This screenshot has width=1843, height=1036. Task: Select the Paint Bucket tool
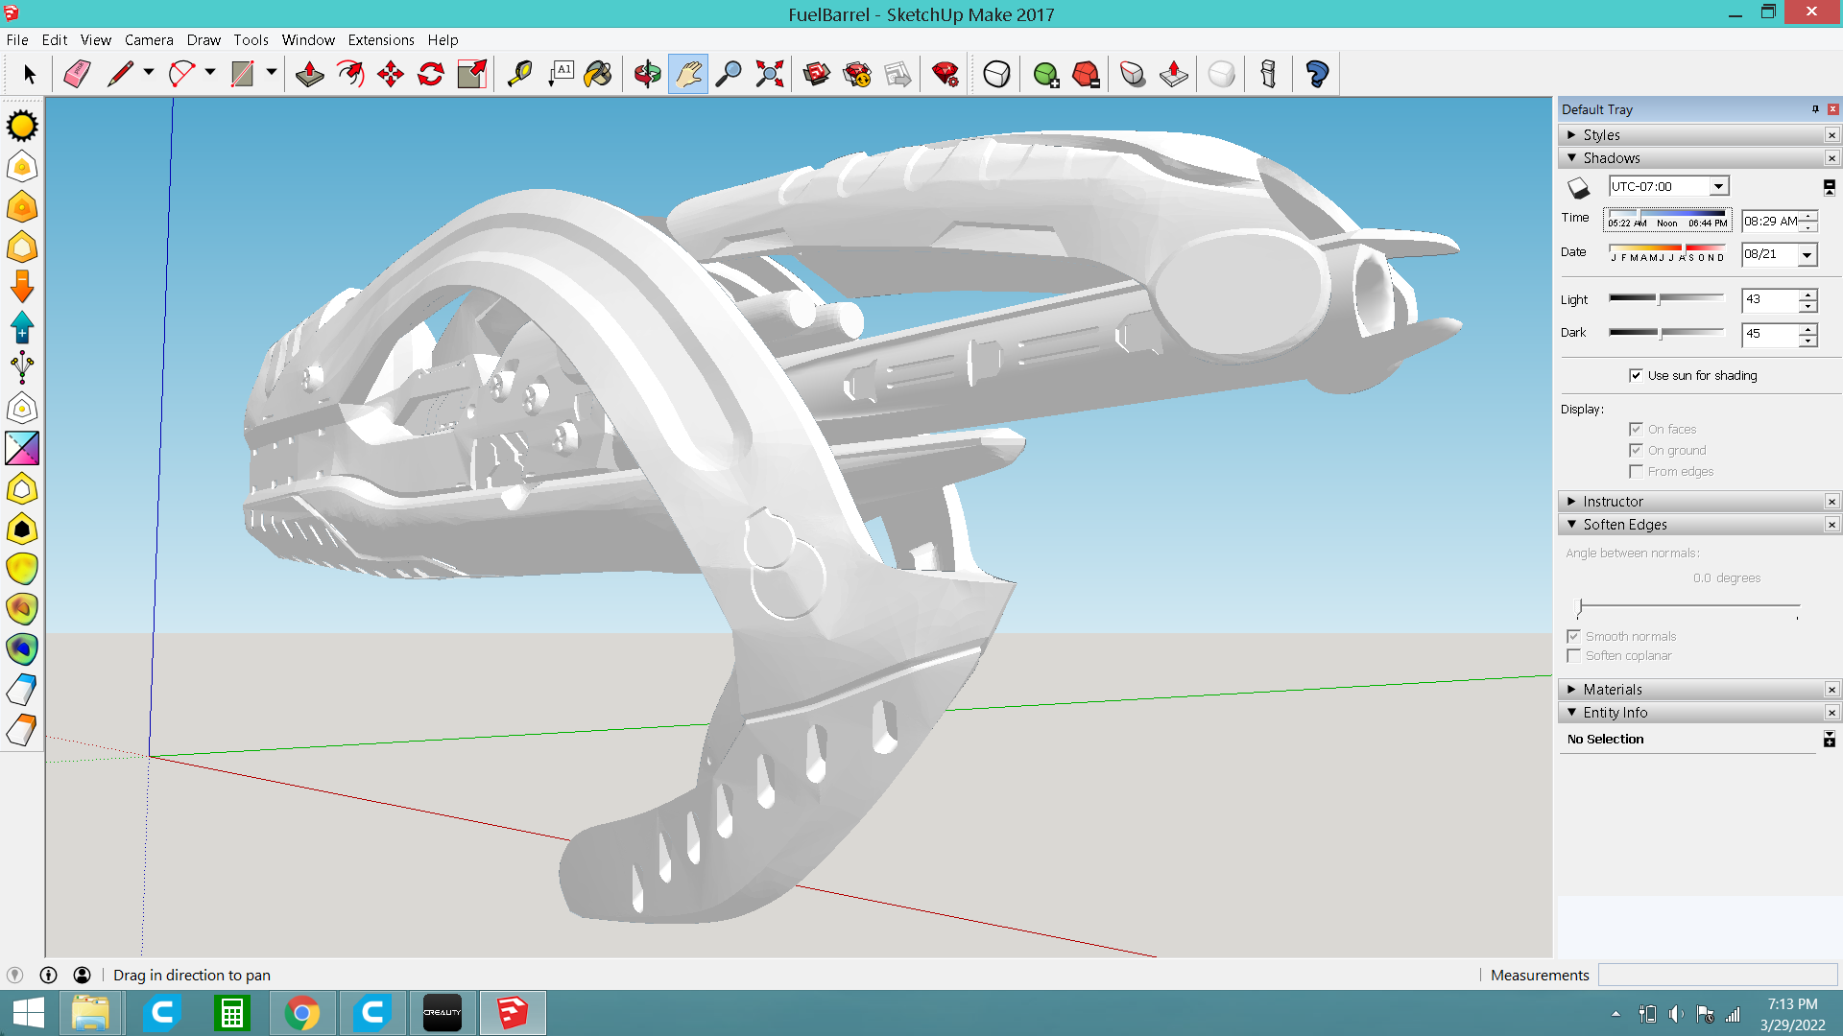pyautogui.click(x=598, y=74)
